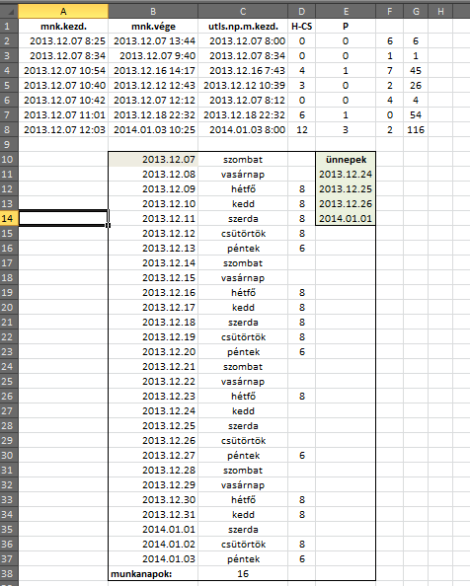Click the active empty cell A14
Screen dimensions: 470x586
63,219
